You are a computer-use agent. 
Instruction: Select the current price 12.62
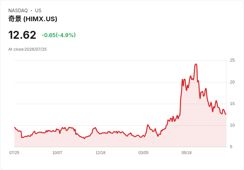pos(22,35)
